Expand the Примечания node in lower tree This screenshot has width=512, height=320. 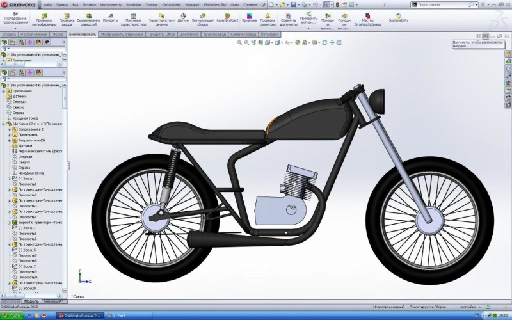pos(4,91)
